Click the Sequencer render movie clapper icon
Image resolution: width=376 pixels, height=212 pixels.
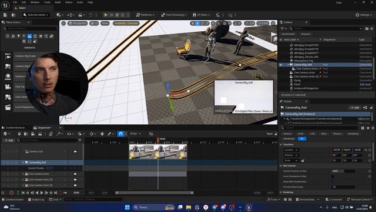tap(40, 134)
